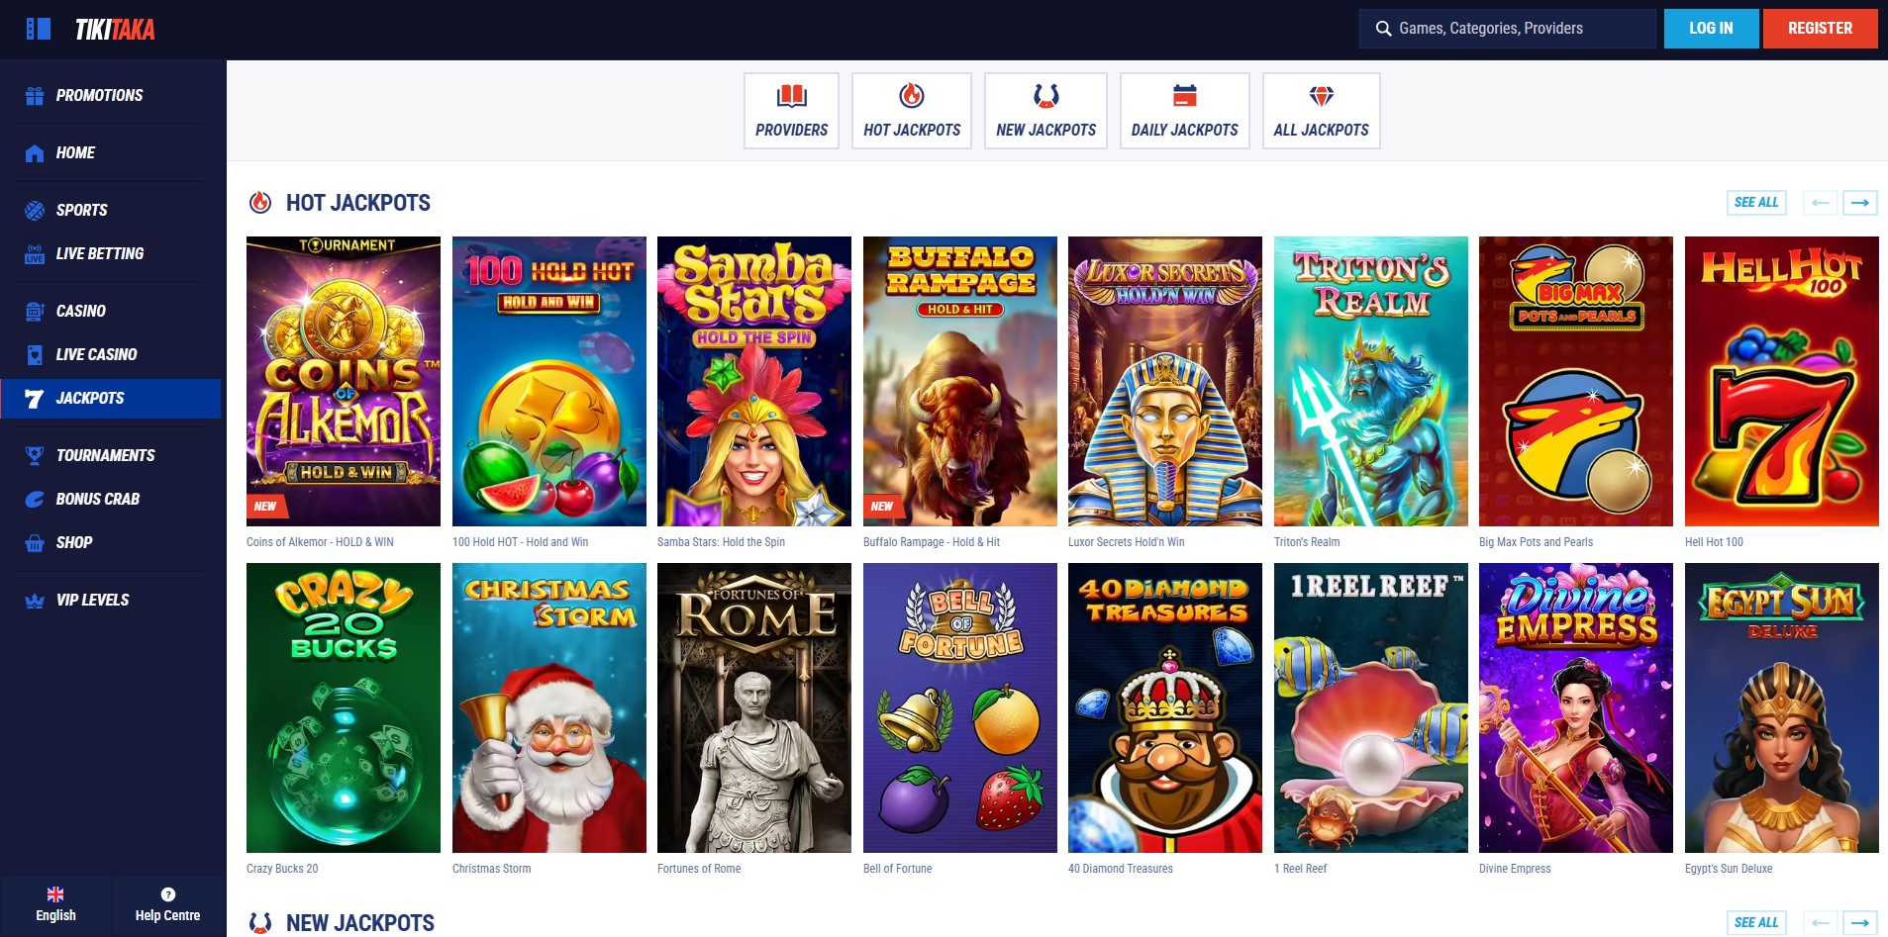Select the Tournaments trophy icon
This screenshot has height=937, width=1888.
tap(35, 456)
